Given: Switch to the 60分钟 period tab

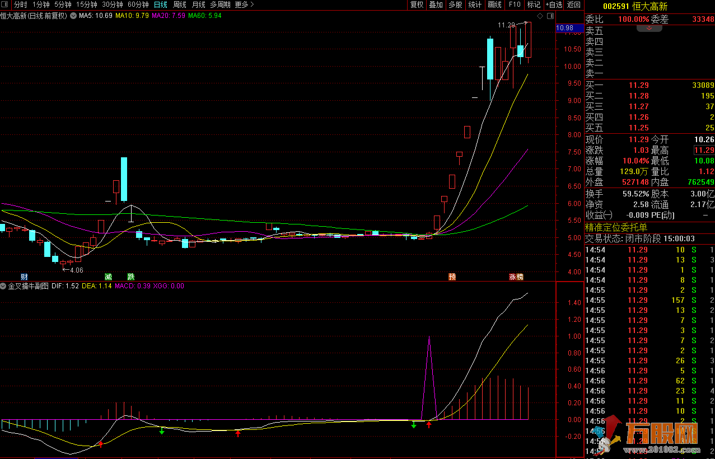Looking at the screenshot, I should (x=138, y=4).
